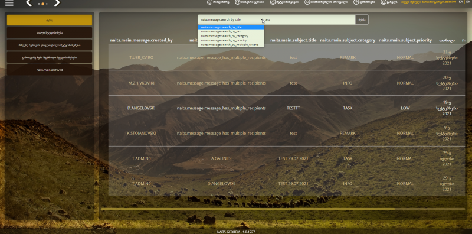Click the horizontal scrollbar below the table
The width and height of the screenshot is (472, 234).
pos(248,209)
